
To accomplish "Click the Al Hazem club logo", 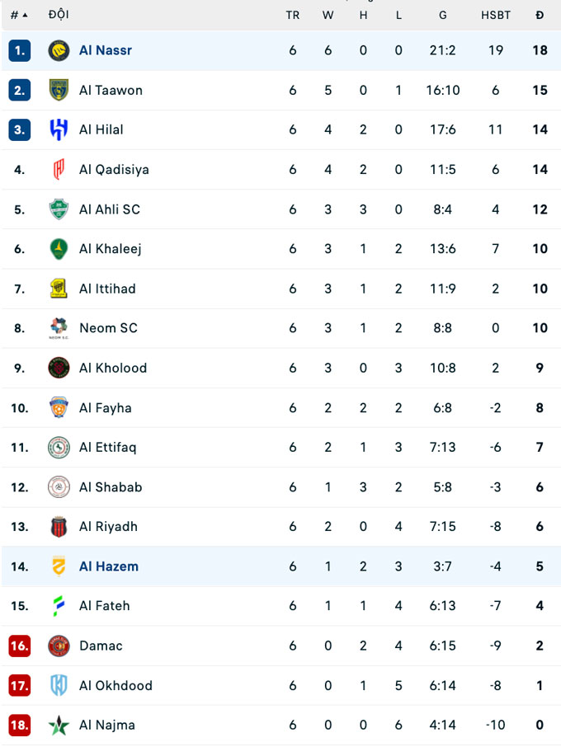I will 59,566.
